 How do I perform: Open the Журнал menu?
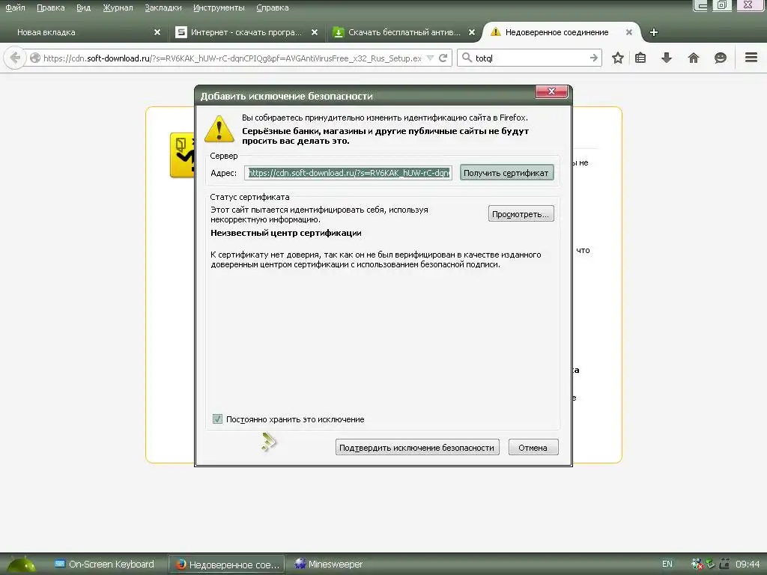tap(118, 7)
